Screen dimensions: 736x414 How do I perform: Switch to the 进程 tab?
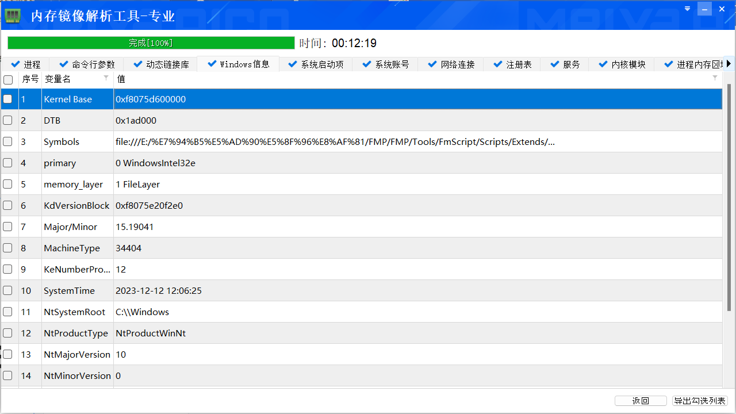(x=25, y=64)
